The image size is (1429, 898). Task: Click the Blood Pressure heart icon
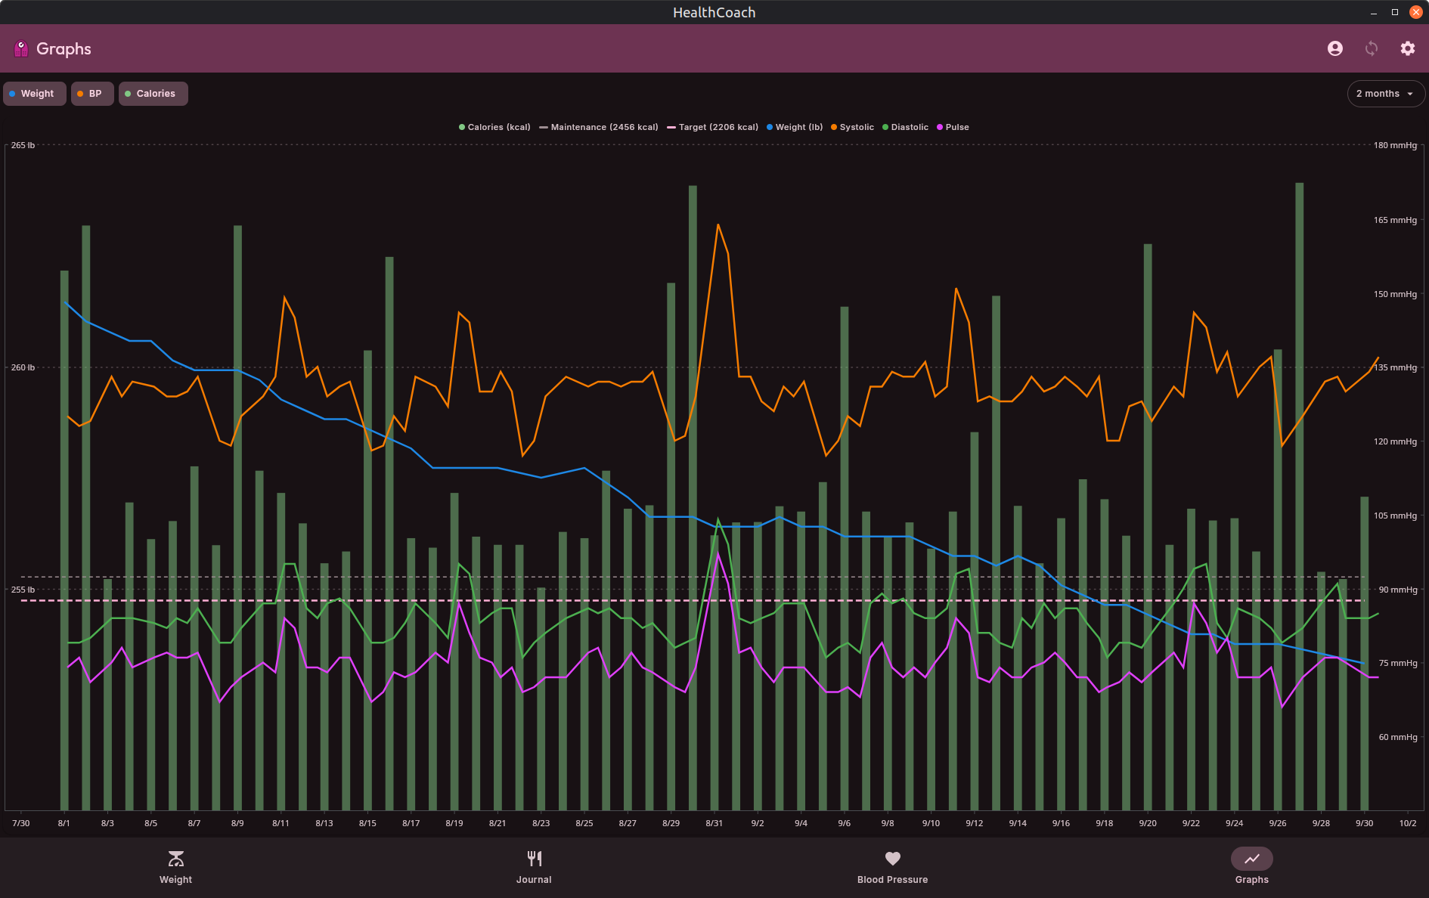pyautogui.click(x=893, y=859)
